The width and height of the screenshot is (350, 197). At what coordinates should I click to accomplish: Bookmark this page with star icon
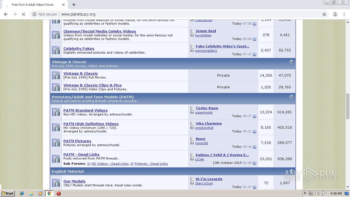(x=324, y=14)
